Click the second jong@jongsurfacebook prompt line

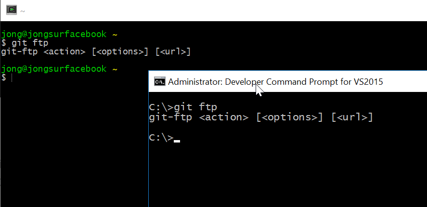pyautogui.click(x=53, y=69)
